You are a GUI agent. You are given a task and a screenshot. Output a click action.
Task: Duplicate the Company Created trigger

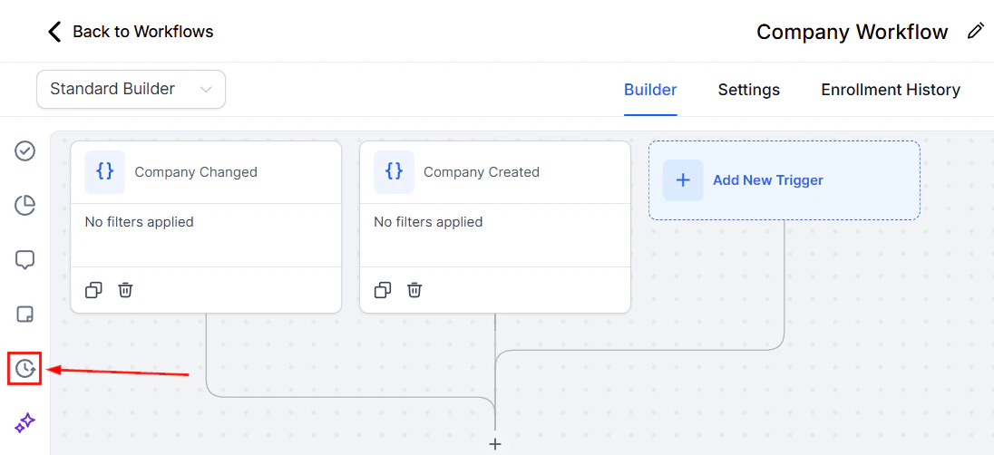382,290
